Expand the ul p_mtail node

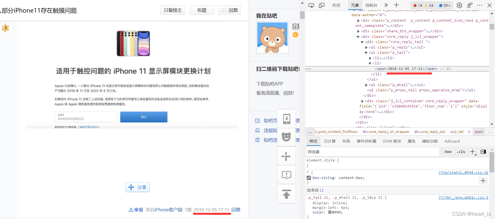366,85
